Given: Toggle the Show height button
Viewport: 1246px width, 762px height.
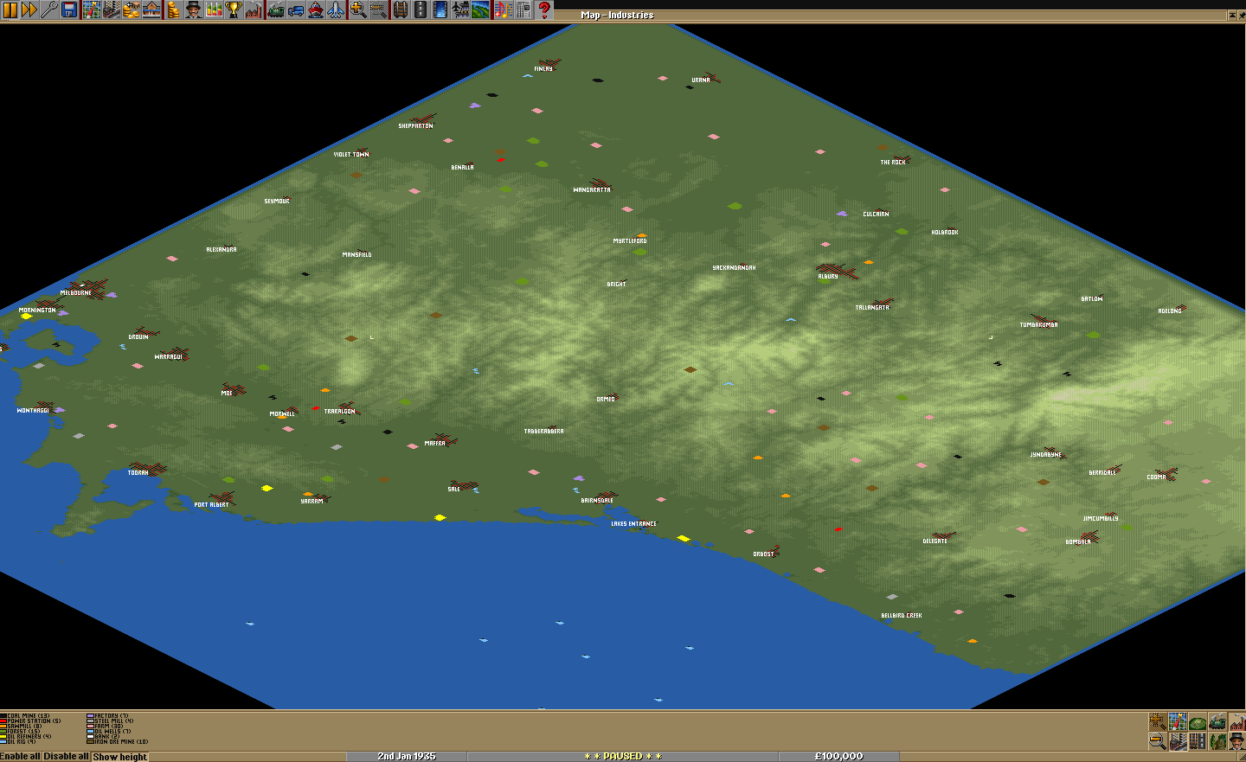Looking at the screenshot, I should [x=120, y=756].
